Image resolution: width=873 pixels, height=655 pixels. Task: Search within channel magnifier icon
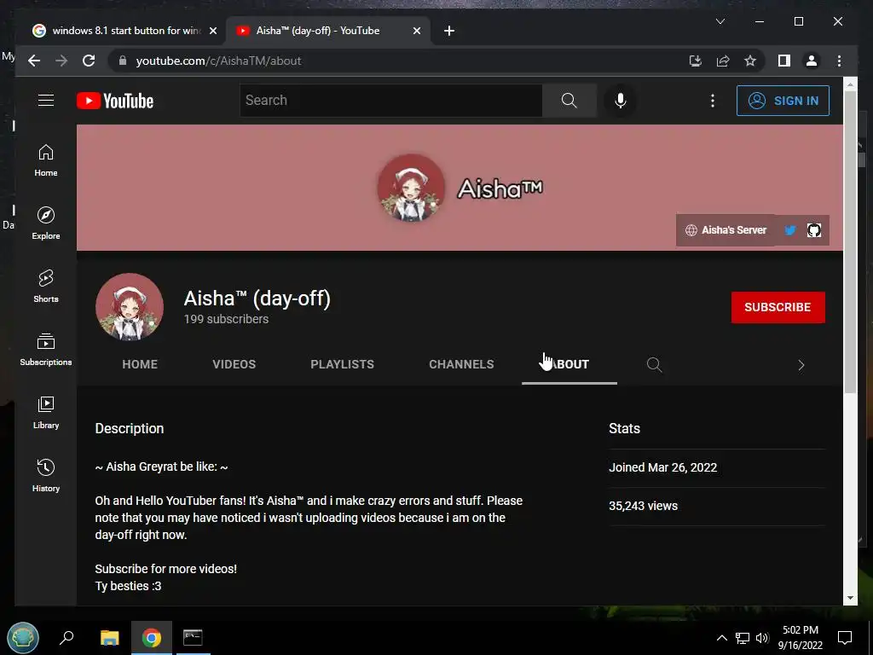click(x=654, y=365)
